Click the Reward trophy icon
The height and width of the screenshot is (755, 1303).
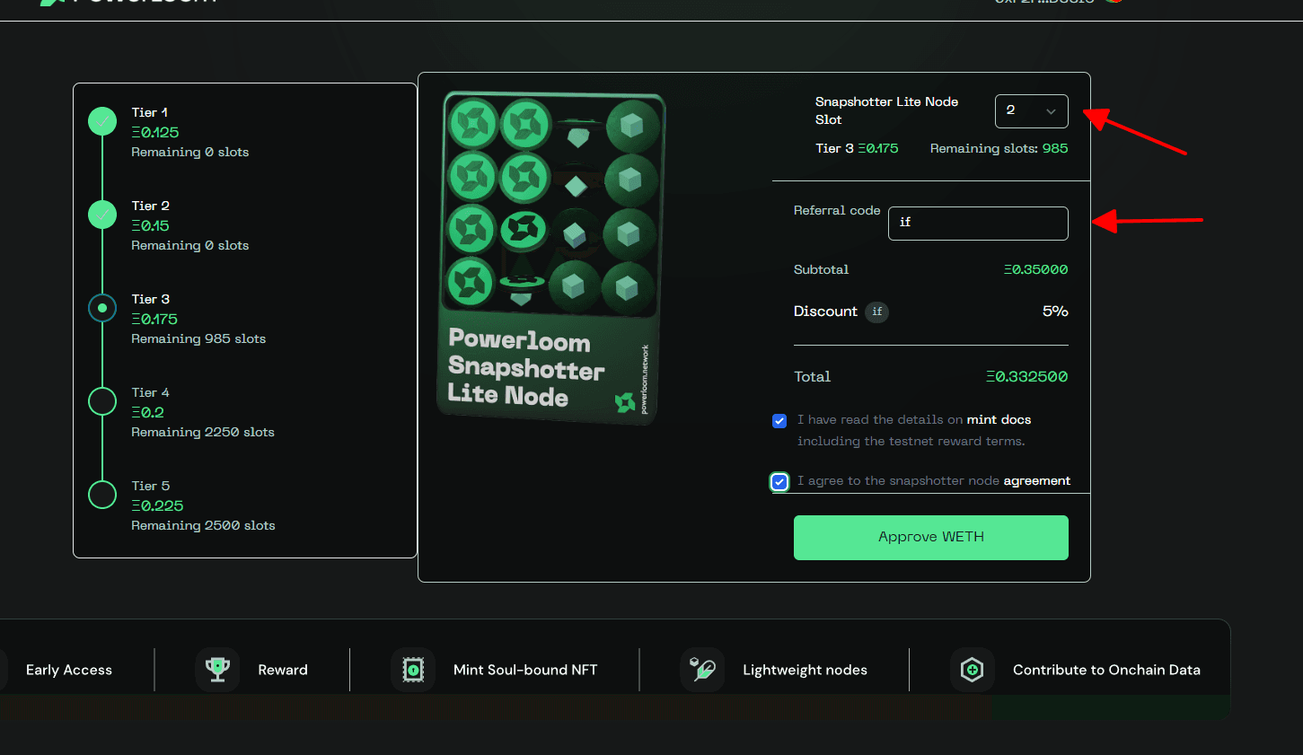point(217,670)
